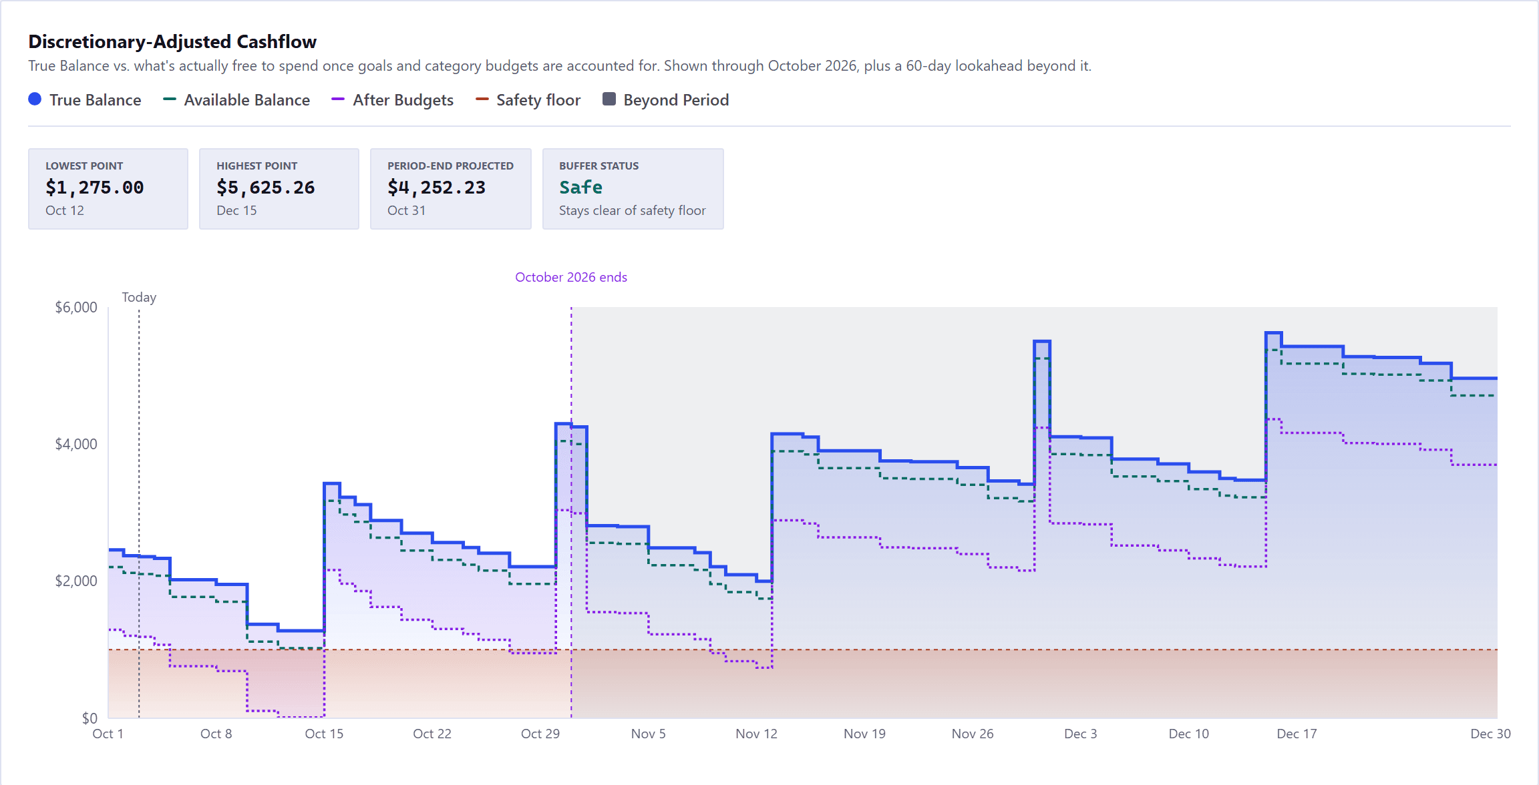1539x785 pixels.
Task: Toggle the Beyond Period legend item
Action: point(665,100)
